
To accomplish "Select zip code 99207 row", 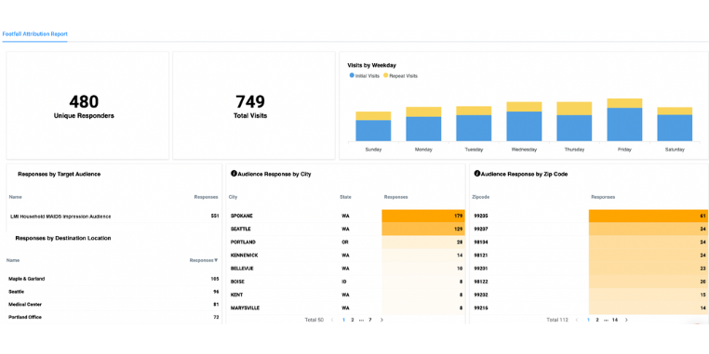I will tap(589, 229).
